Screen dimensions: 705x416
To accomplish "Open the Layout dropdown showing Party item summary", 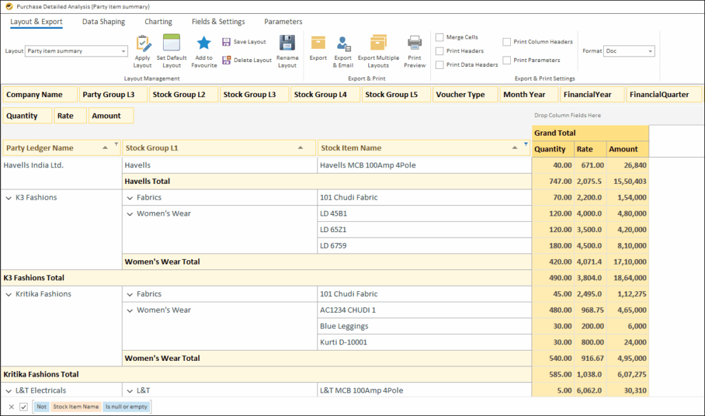I will tap(74, 50).
